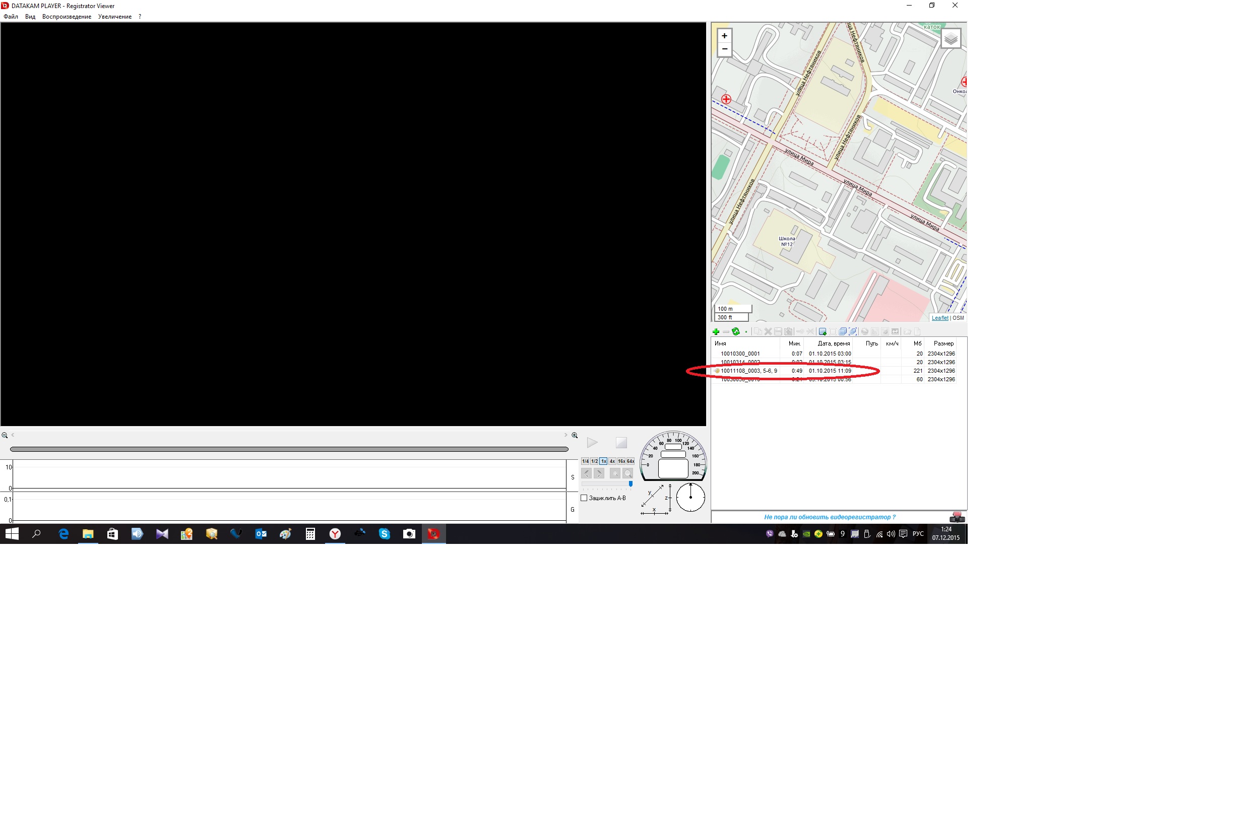
Task: Select the 64x playback speed
Action: 631,461
